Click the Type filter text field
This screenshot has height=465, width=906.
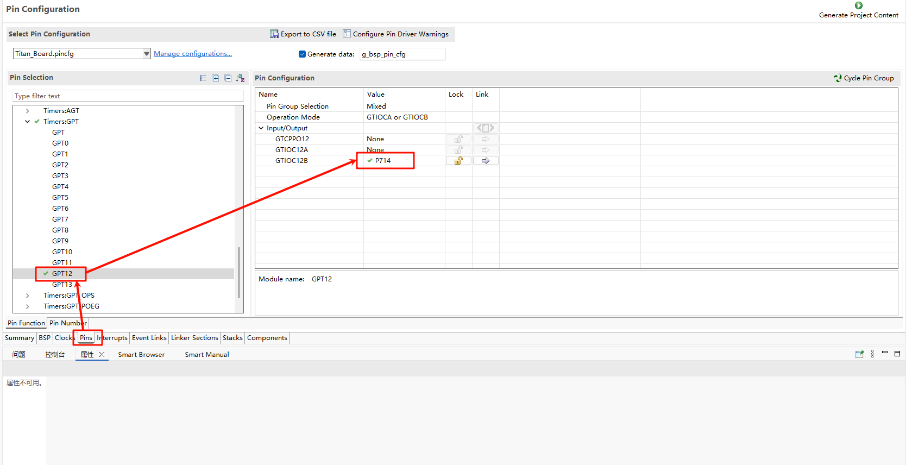[x=128, y=96]
